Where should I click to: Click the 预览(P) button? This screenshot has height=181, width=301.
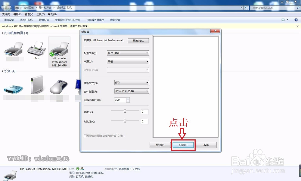(160, 145)
